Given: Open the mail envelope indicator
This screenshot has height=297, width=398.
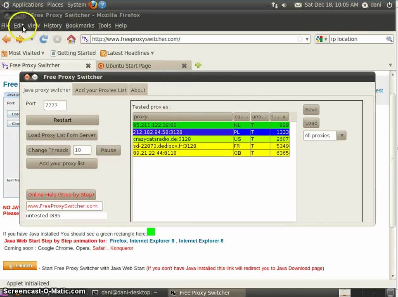Looking at the screenshot, I should click(298, 5).
